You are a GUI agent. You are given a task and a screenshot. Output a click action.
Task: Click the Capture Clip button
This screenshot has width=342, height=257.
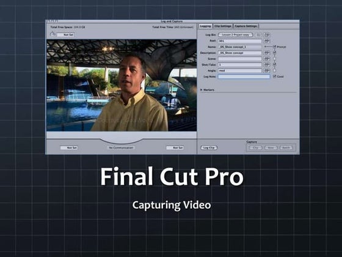point(255,147)
